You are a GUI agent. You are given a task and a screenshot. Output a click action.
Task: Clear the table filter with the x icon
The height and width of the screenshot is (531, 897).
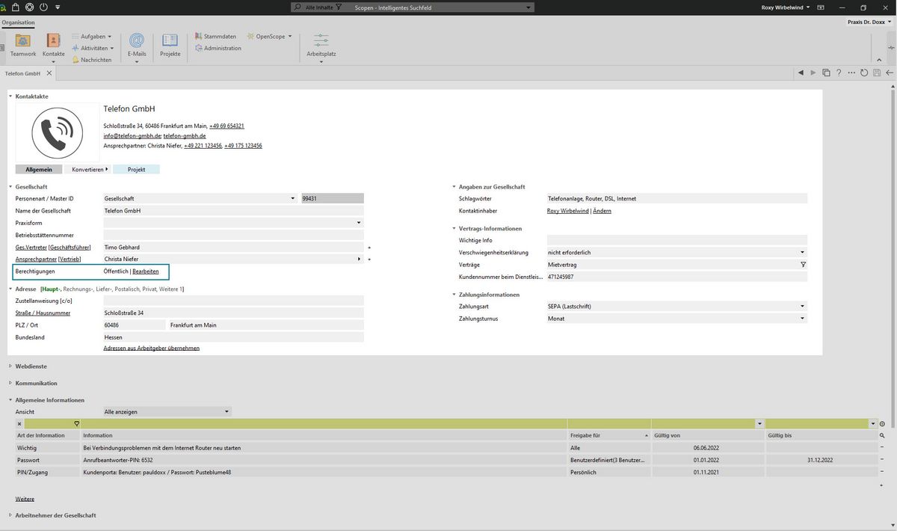point(19,424)
